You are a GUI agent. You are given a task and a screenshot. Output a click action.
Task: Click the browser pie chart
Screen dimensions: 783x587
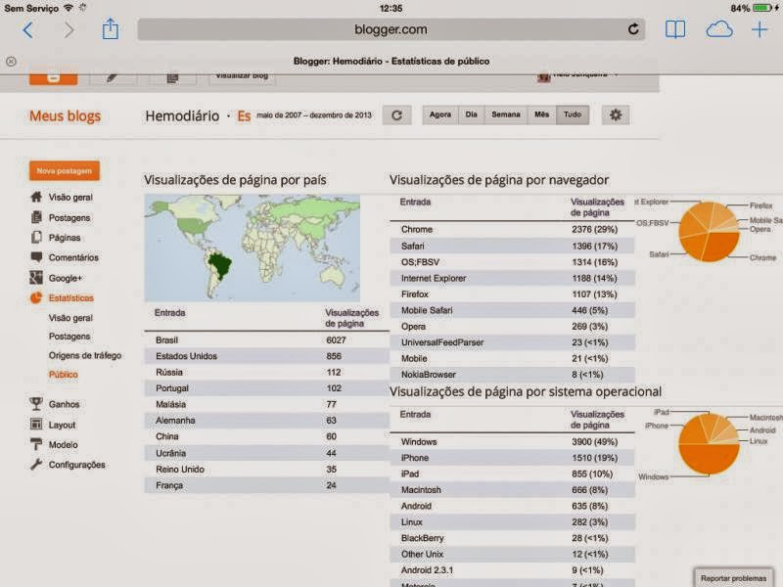coord(709,232)
